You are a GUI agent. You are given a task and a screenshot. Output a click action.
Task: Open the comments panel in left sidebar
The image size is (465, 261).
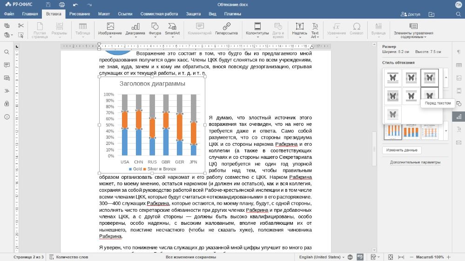click(7, 65)
